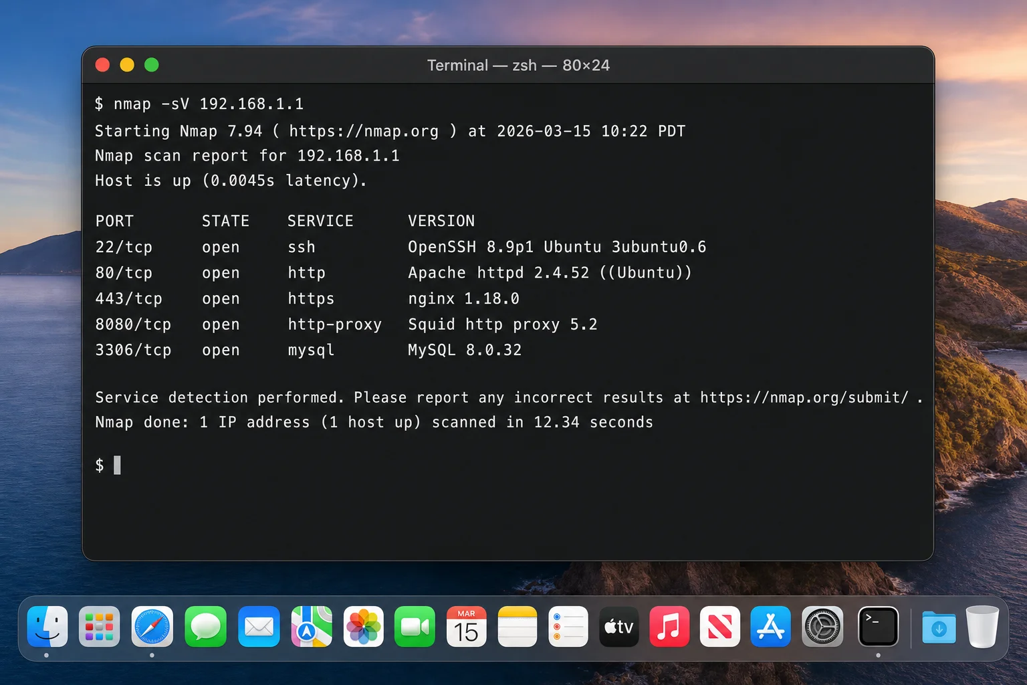Click the OpenSSH 8.9p1 Ubuntu version text
The width and height of the screenshot is (1027, 685).
click(557, 247)
